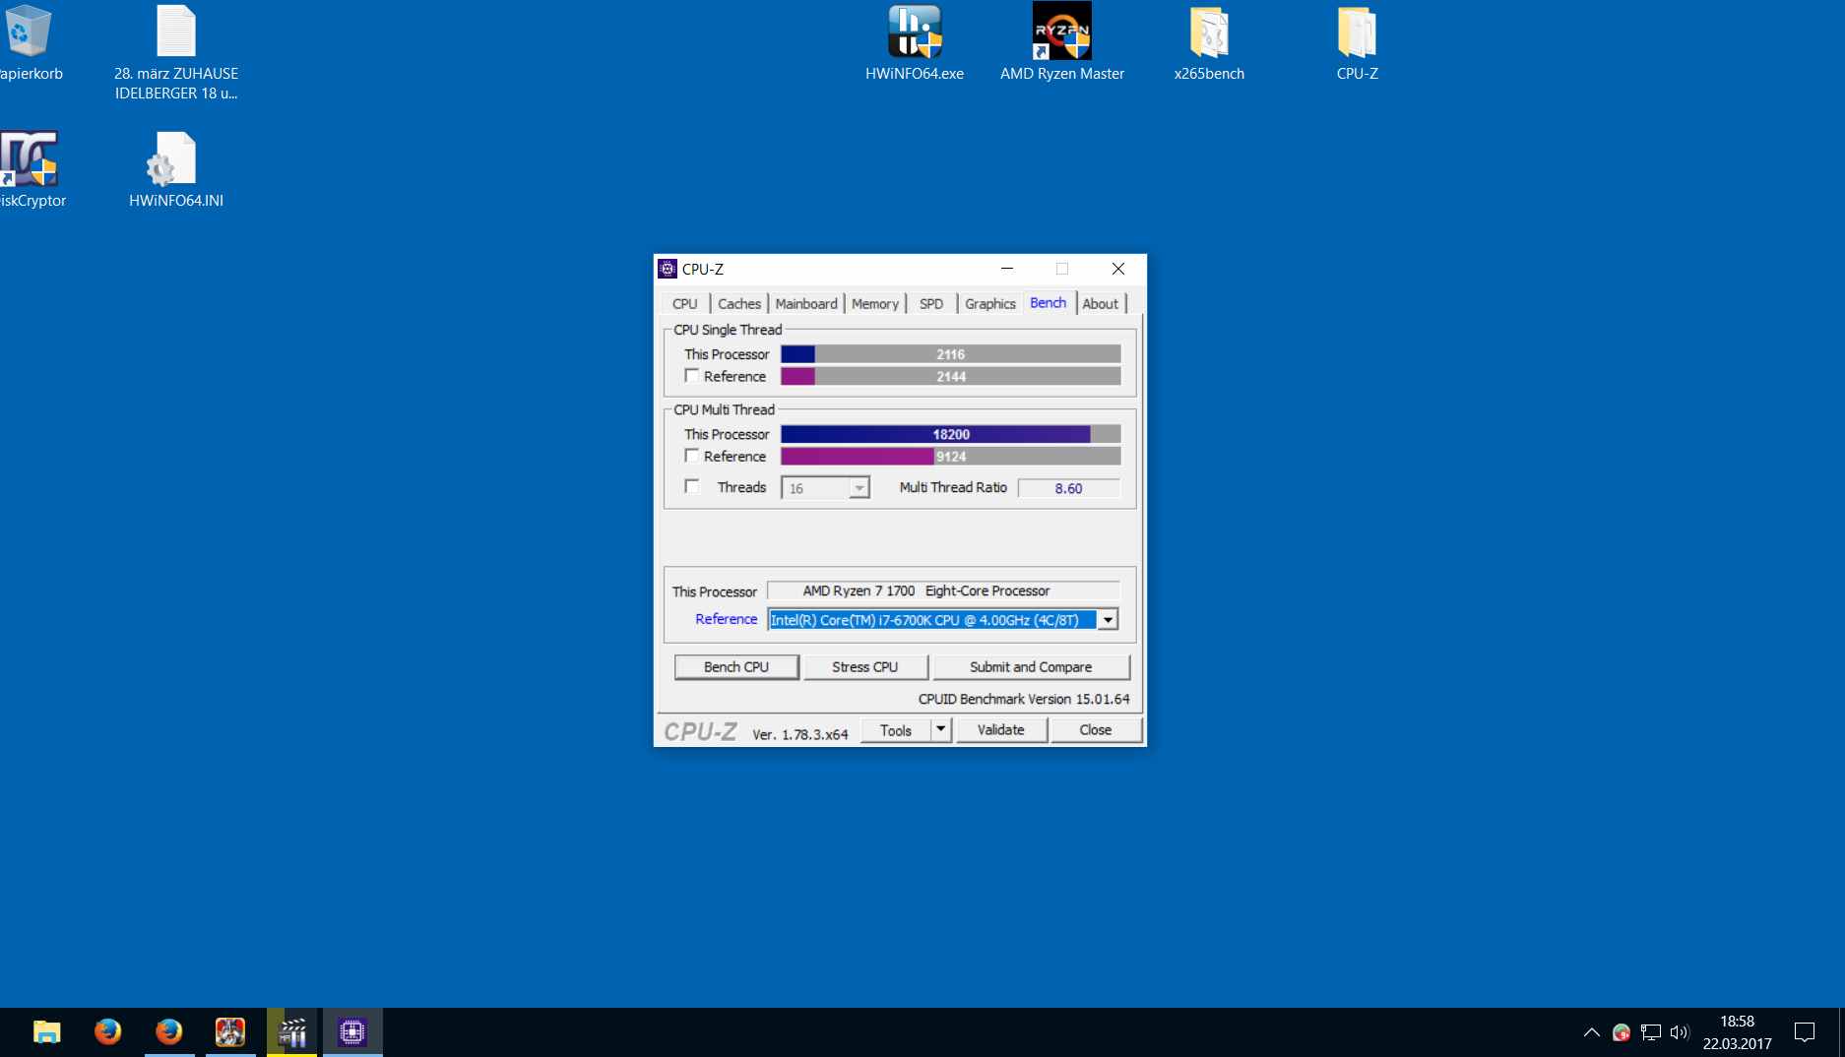Click the multi thread This Processor bar 18200
Image resolution: width=1845 pixels, height=1057 pixels.
[x=951, y=434]
